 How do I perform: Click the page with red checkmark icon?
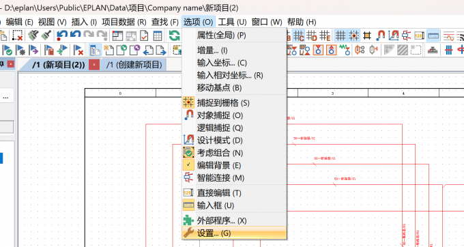144,35
